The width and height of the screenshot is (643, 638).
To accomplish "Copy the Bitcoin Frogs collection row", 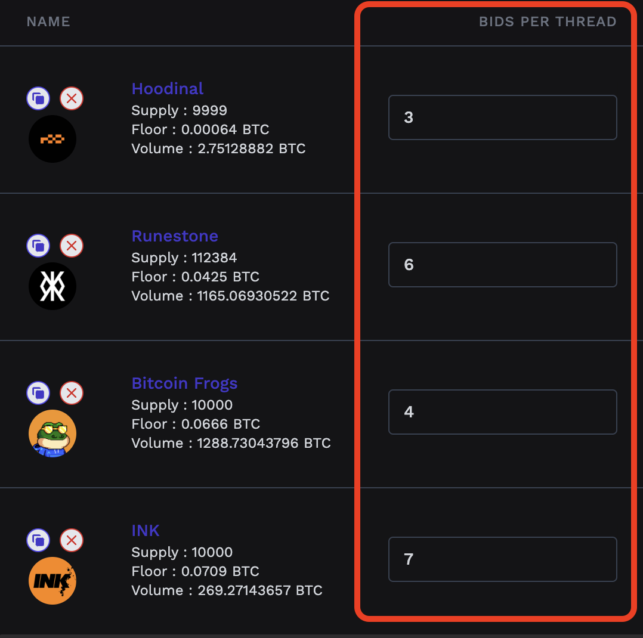I will pyautogui.click(x=38, y=392).
